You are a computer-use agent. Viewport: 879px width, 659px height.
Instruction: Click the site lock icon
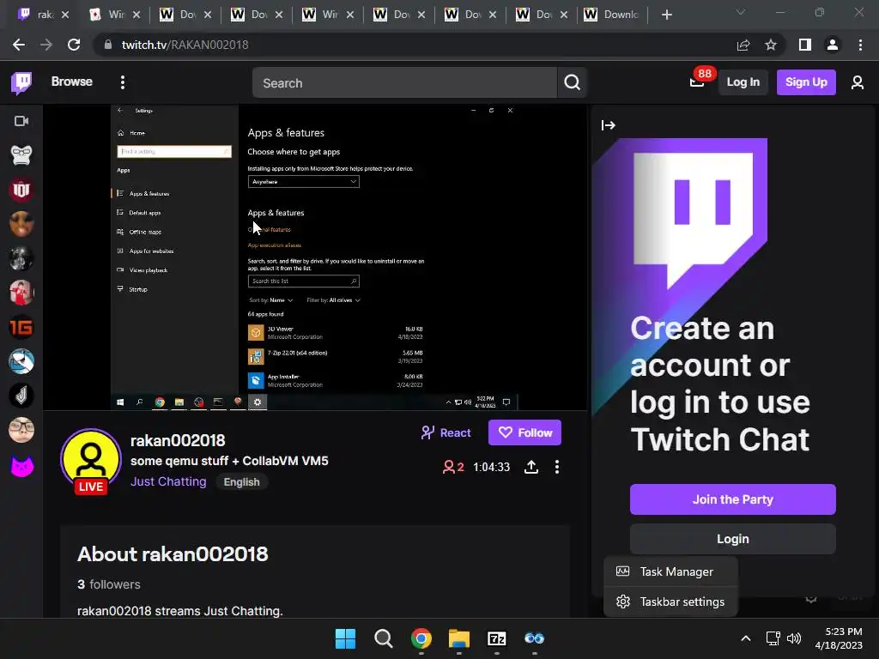(x=107, y=45)
